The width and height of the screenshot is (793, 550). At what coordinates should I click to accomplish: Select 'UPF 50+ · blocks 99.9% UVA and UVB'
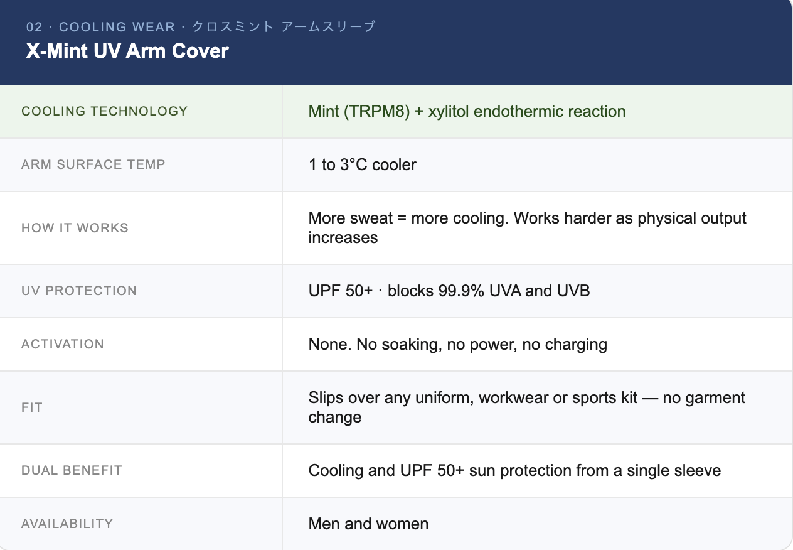pyautogui.click(x=449, y=291)
